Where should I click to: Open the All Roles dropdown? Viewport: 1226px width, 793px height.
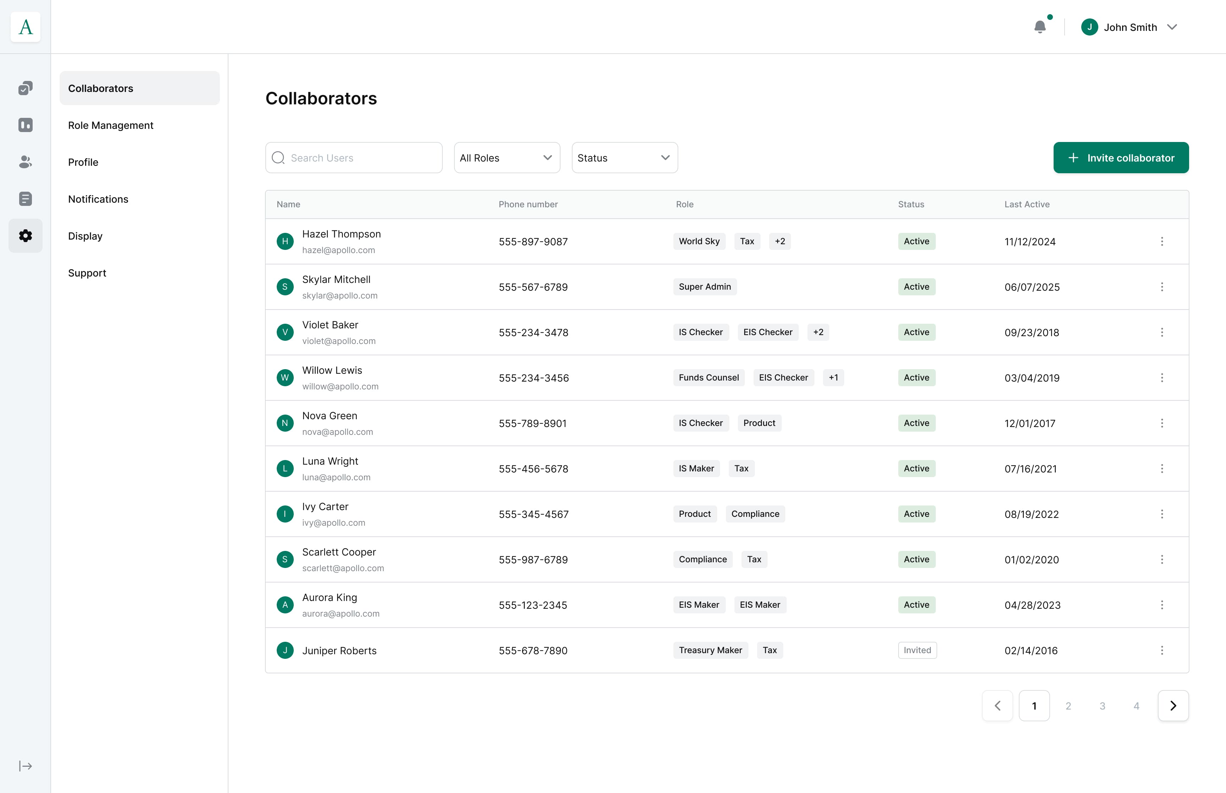pos(506,158)
